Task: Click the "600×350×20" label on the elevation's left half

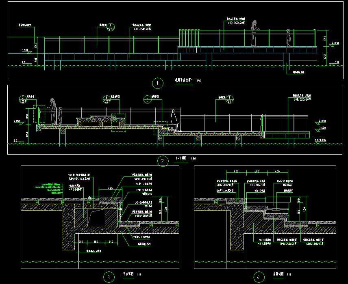Action: click(x=142, y=29)
